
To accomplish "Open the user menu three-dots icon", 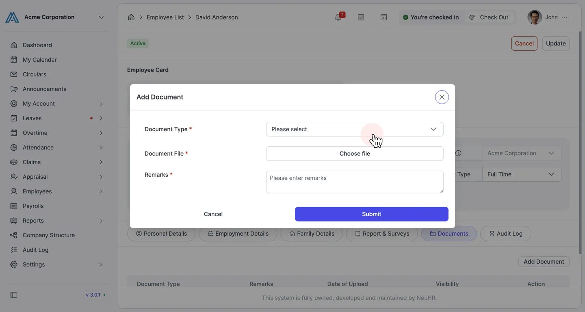I will (x=565, y=17).
